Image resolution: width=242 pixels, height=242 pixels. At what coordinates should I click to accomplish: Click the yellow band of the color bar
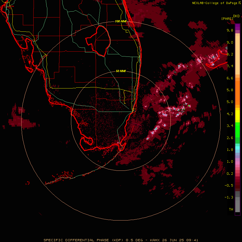click(x=237, y=115)
